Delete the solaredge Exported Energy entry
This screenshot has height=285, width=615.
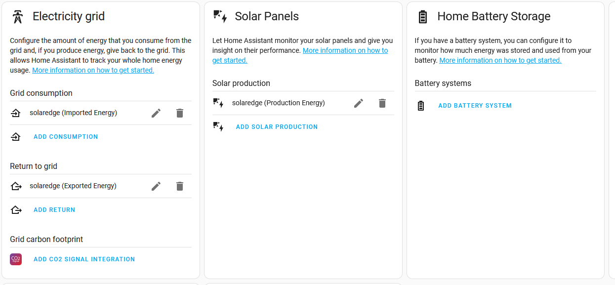tap(180, 186)
